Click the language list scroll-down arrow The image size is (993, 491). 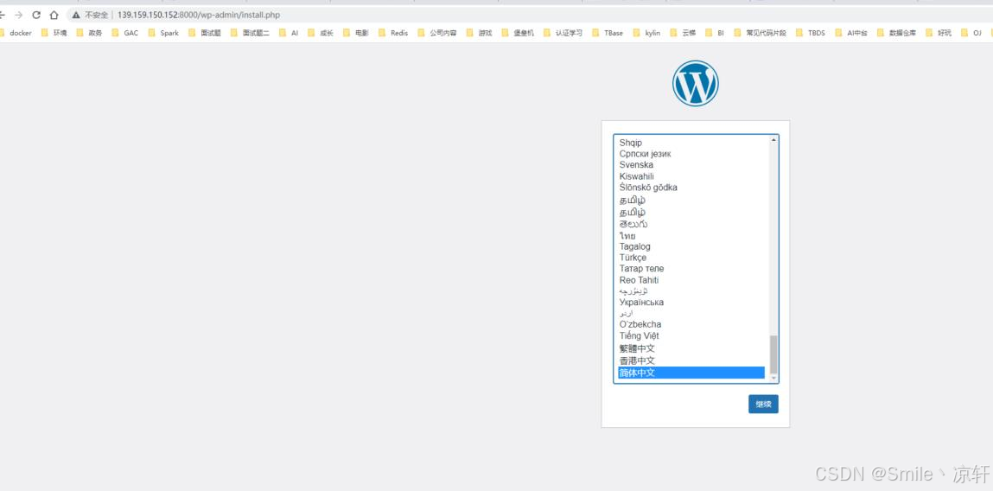click(x=773, y=379)
